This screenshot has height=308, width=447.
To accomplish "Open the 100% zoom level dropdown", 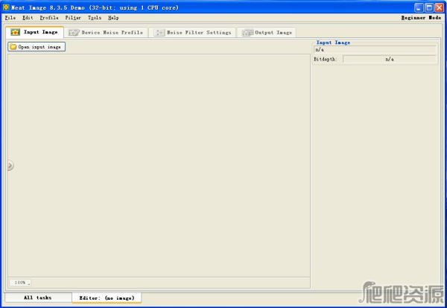I will click(x=20, y=283).
